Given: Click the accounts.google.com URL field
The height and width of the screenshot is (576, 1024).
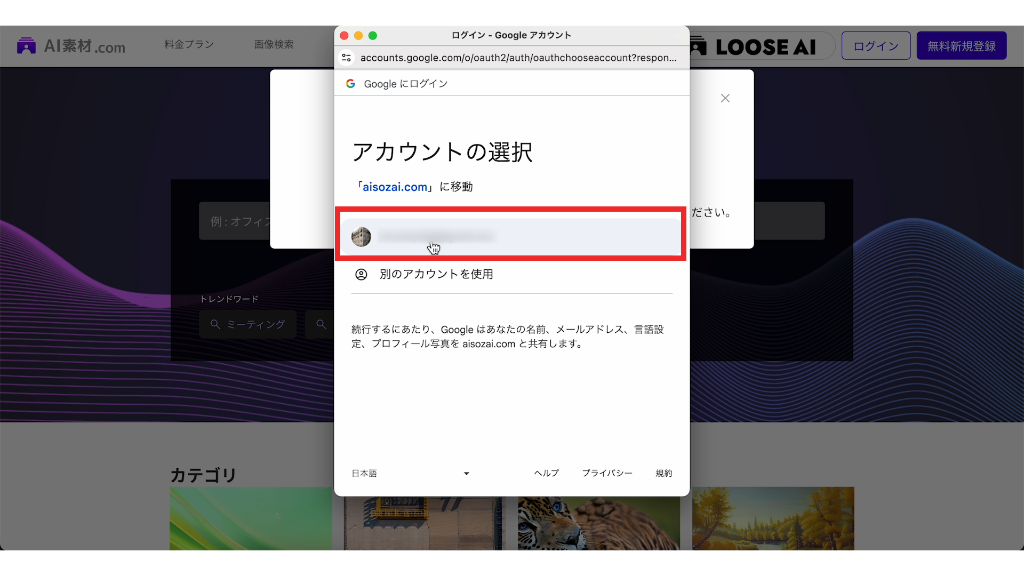Looking at the screenshot, I should coord(518,58).
